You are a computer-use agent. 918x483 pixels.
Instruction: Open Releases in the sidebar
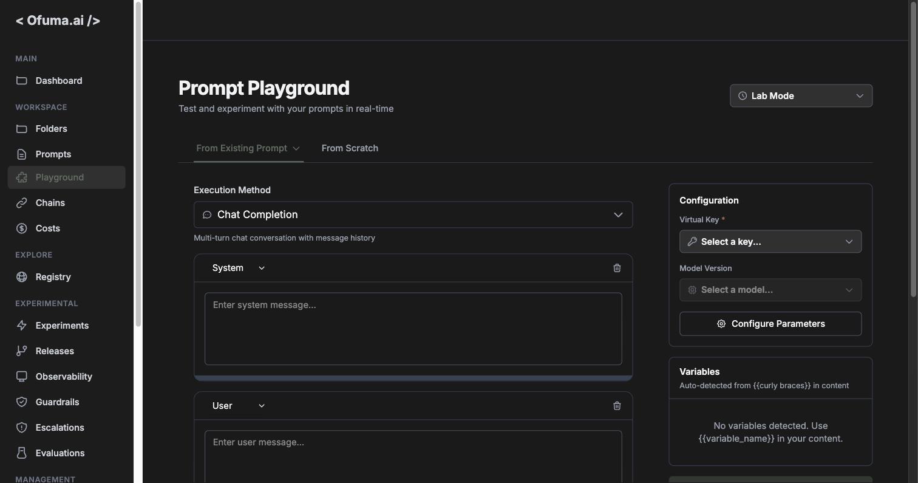click(66, 351)
